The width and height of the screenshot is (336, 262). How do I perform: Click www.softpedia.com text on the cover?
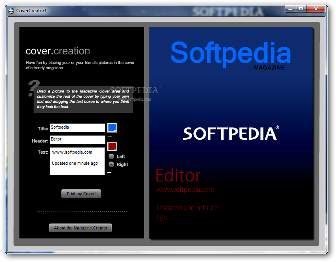point(185,190)
